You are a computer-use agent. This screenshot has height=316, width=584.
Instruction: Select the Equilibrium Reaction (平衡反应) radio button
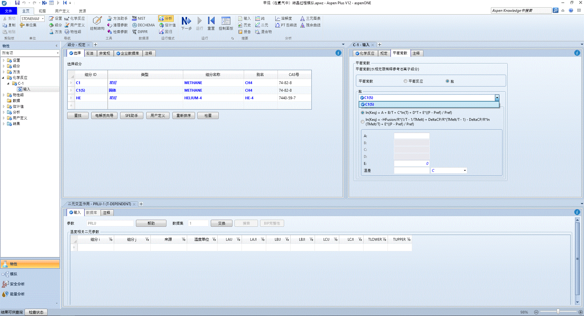405,81
